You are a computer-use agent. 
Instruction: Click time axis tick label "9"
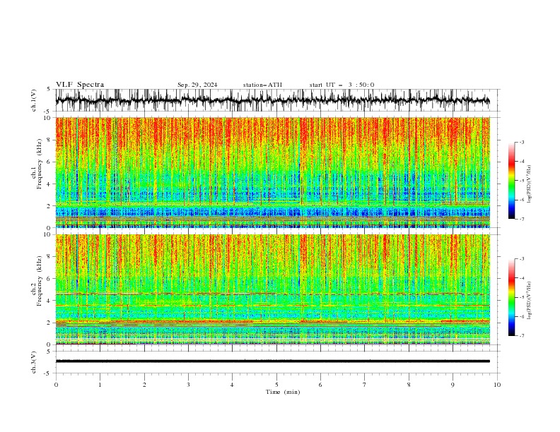point(453,385)
